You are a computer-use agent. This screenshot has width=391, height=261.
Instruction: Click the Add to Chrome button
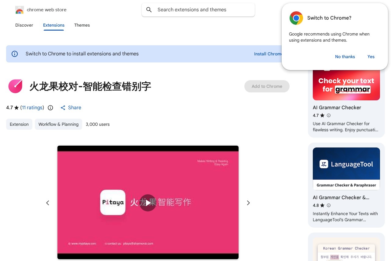coord(267,86)
